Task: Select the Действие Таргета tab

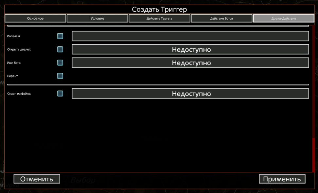Action: click(159, 19)
